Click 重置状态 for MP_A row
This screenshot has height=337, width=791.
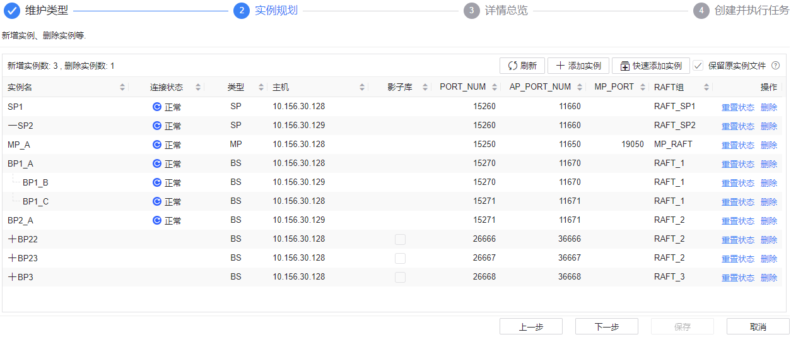click(738, 145)
